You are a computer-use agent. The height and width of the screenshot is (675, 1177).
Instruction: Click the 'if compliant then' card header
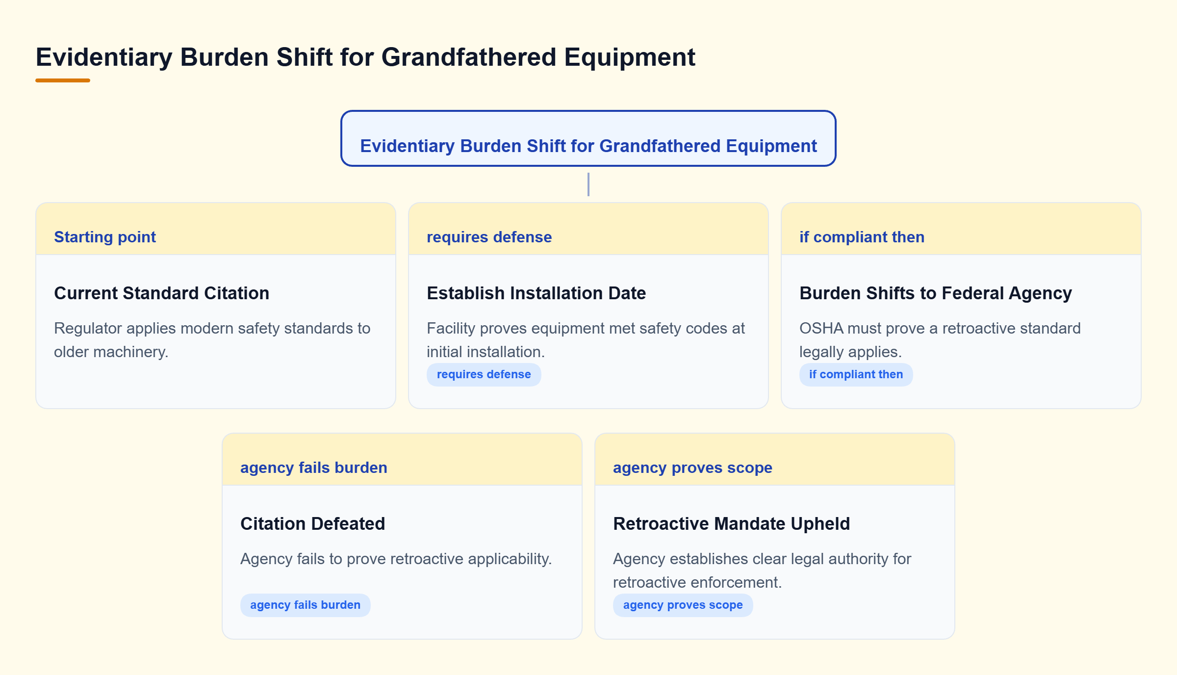tap(961, 229)
